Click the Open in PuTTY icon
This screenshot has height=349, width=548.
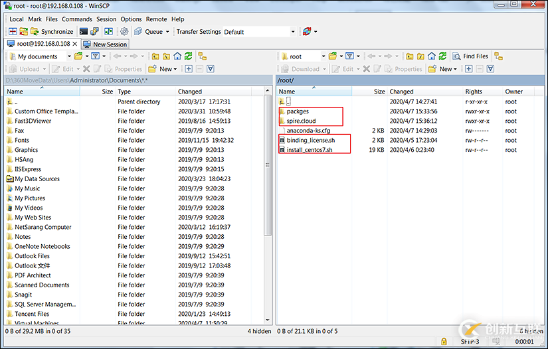pyautogui.click(x=94, y=31)
